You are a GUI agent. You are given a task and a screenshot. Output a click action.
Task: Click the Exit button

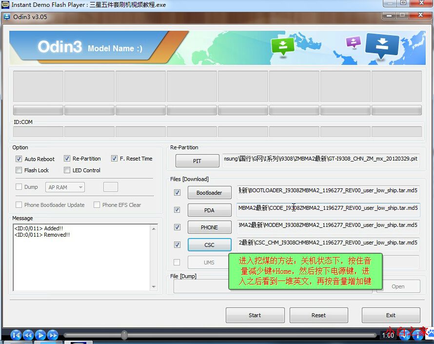pyautogui.click(x=391, y=315)
